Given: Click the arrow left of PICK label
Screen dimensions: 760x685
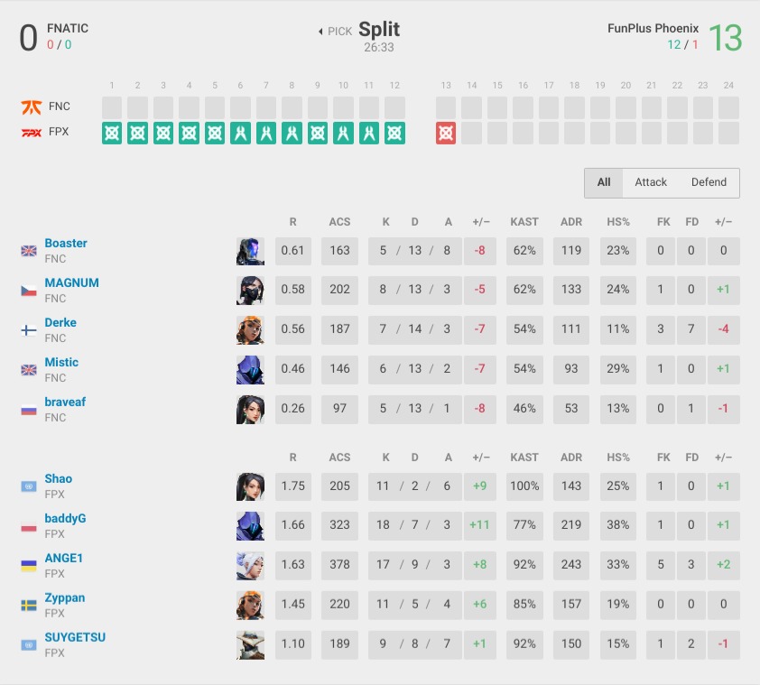Looking at the screenshot, I should tap(320, 32).
